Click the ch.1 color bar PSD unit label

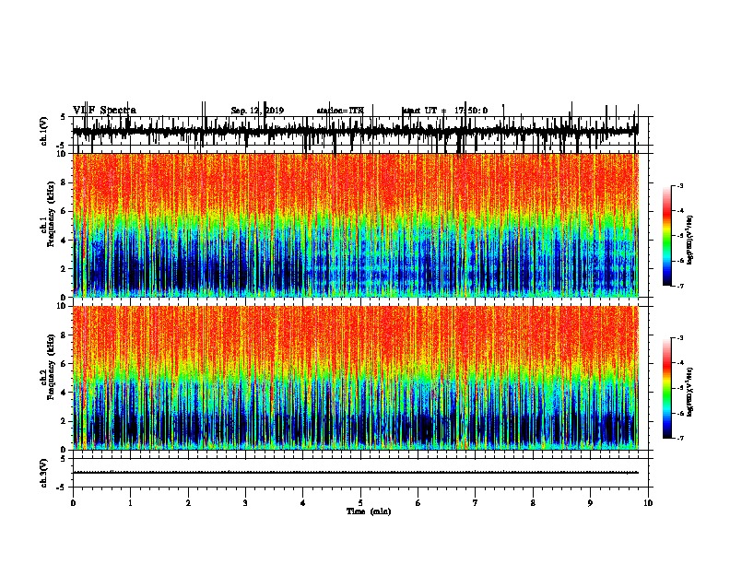click(689, 241)
